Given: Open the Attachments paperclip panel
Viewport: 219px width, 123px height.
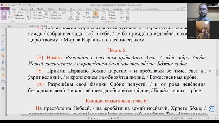Looking at the screenshot, I should 3,62.
